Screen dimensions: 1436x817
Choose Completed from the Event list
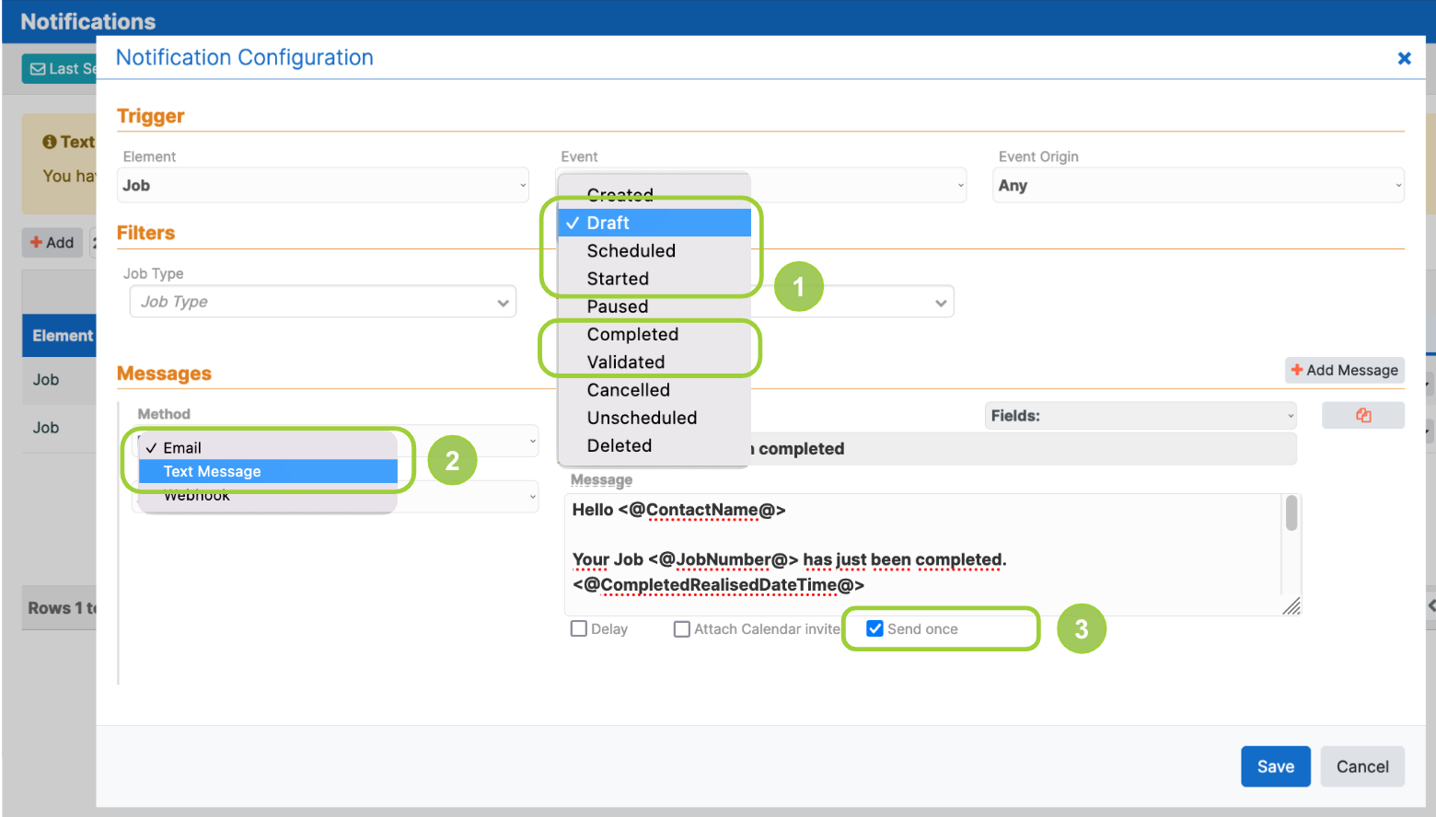[632, 334]
